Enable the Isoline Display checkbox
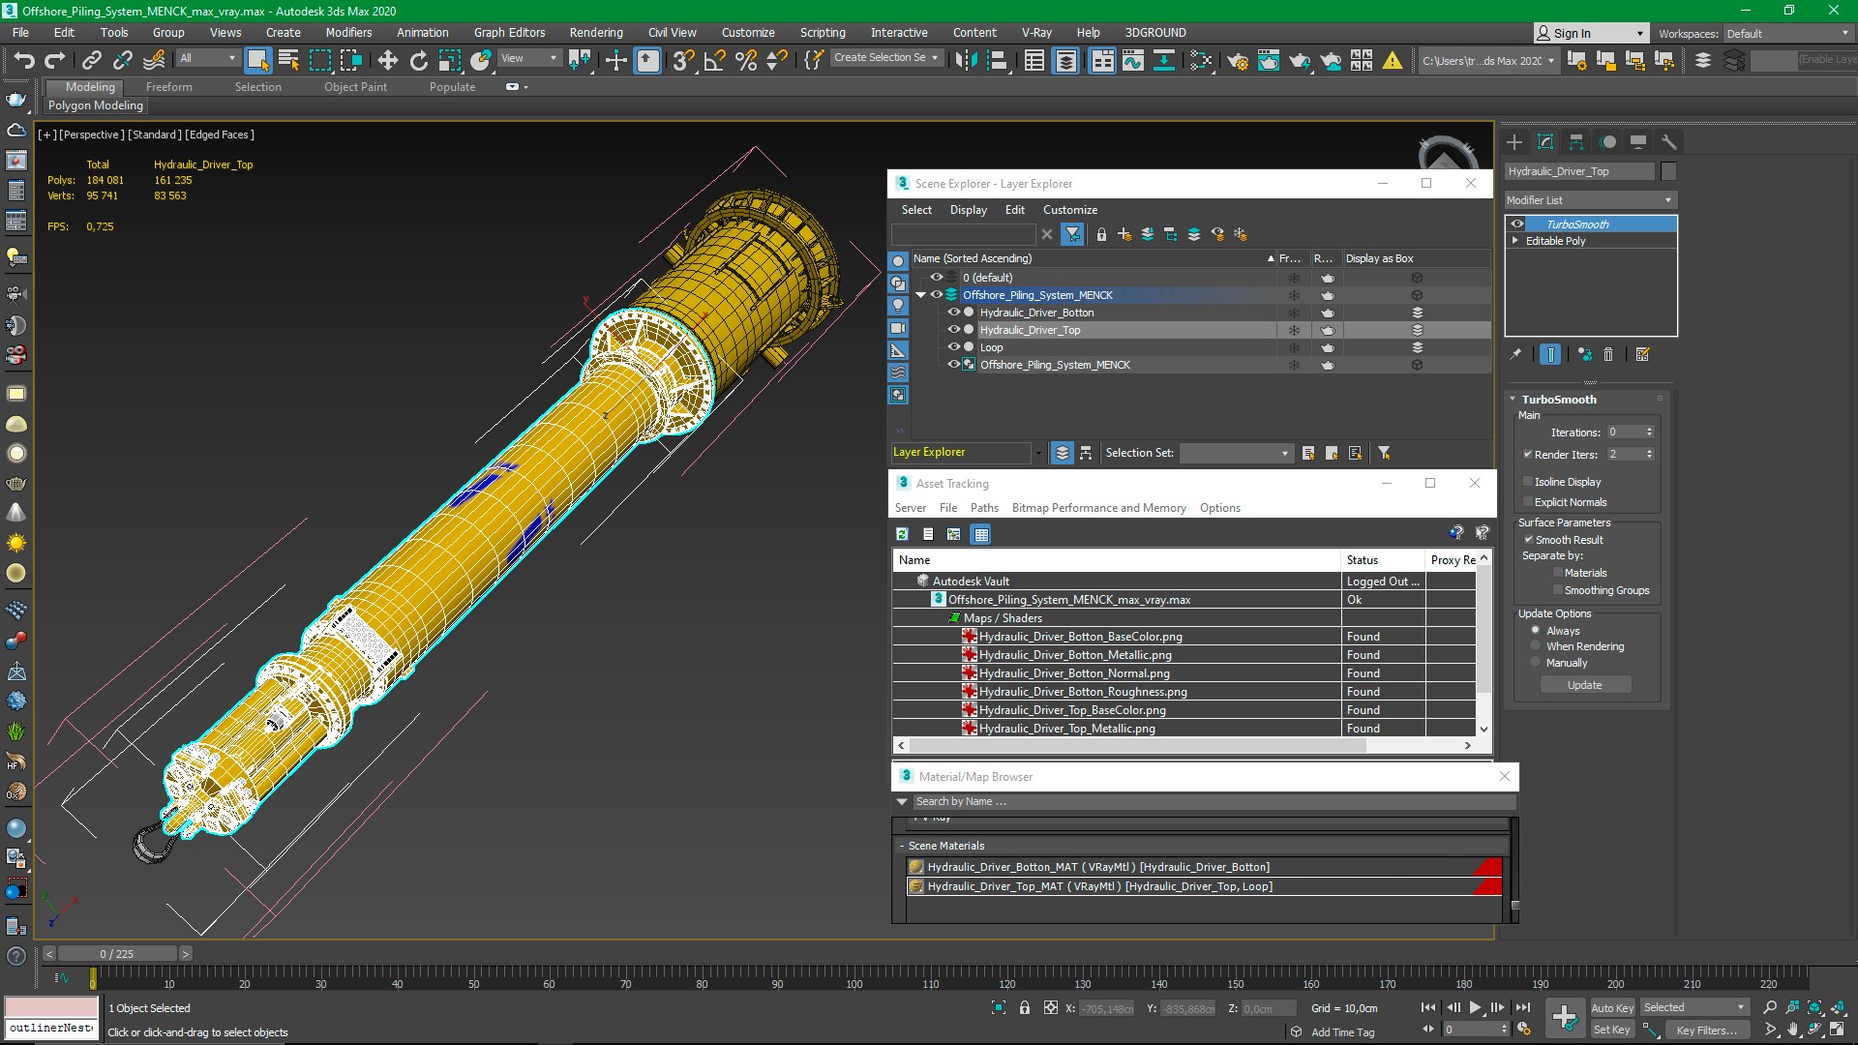The width and height of the screenshot is (1858, 1045). [x=1528, y=482]
